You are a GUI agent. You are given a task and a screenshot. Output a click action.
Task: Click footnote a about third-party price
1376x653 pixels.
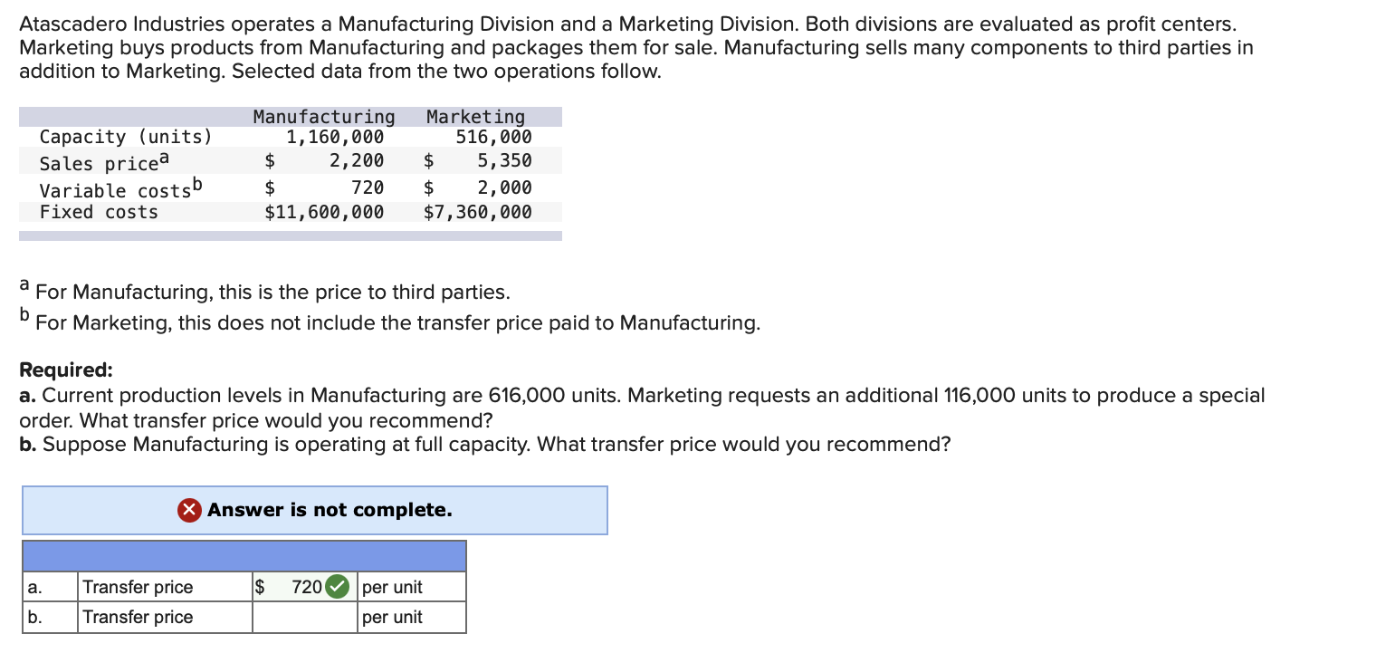point(265,291)
